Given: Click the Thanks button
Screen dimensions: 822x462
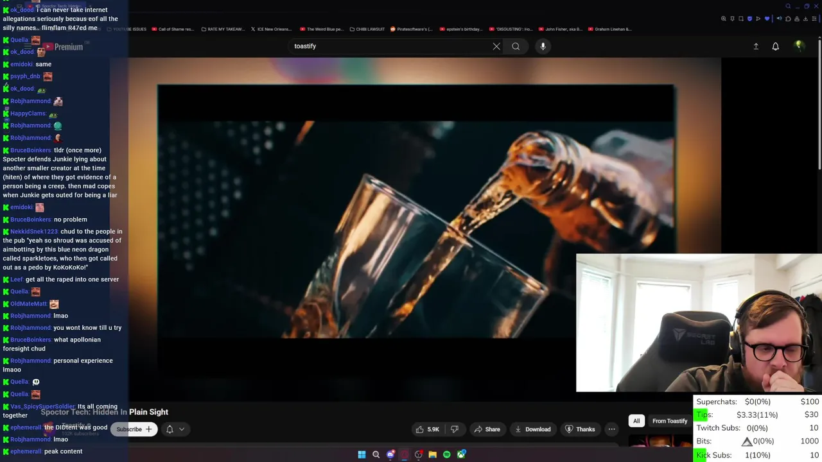Looking at the screenshot, I should [580, 429].
